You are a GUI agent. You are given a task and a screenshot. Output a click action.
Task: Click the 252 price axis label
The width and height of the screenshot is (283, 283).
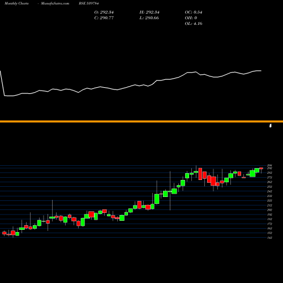[x=269, y=187]
